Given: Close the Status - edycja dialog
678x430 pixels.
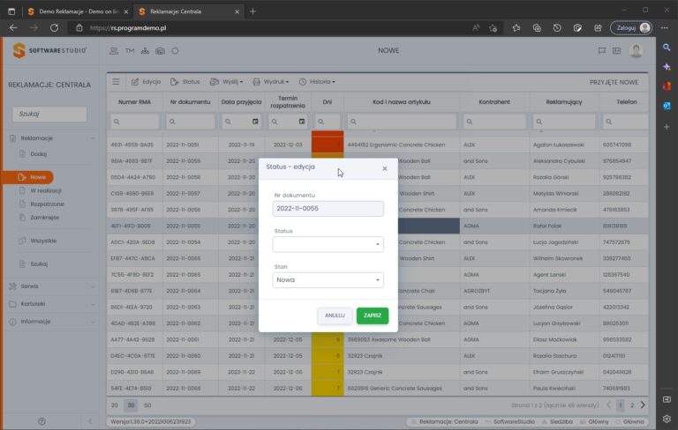Looking at the screenshot, I should pos(384,168).
